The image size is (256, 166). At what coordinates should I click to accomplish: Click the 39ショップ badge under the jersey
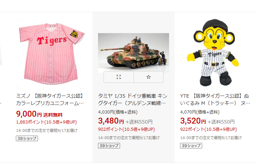27,138
